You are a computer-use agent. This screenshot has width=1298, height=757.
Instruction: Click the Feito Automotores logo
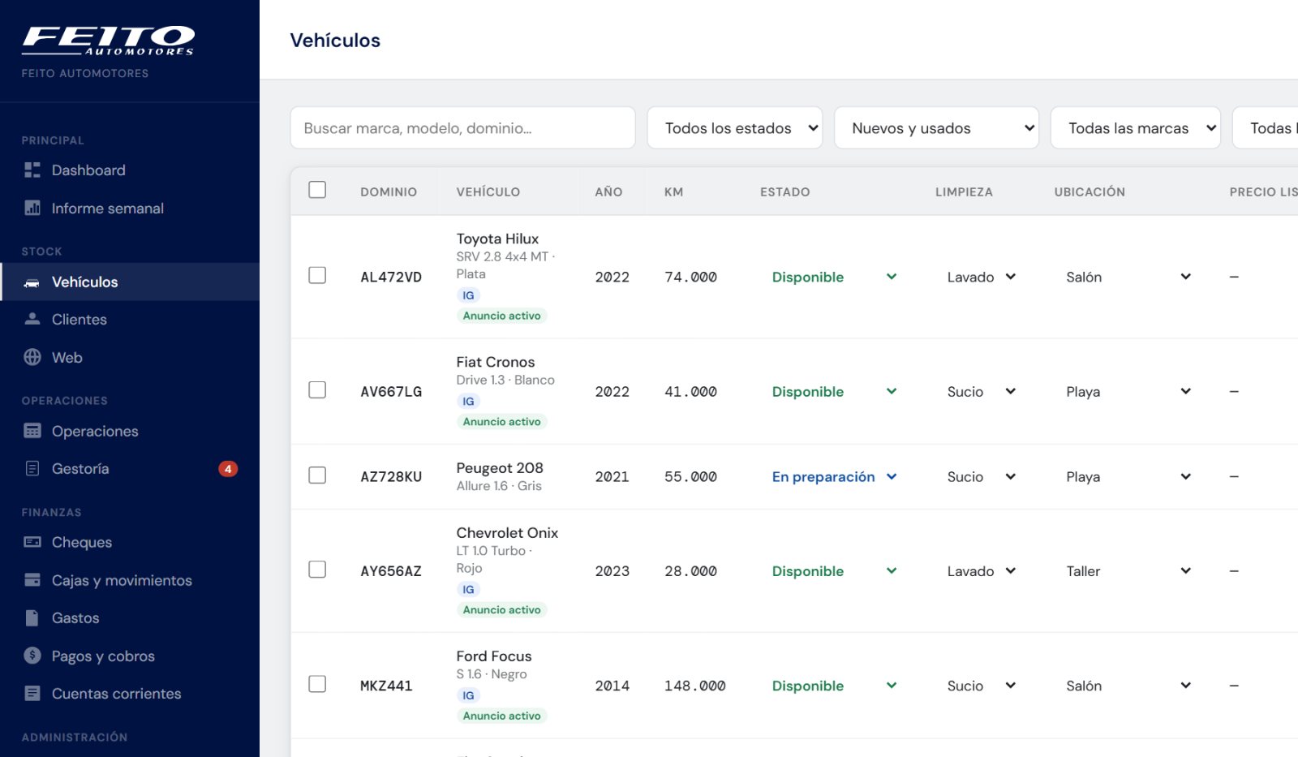point(108,41)
